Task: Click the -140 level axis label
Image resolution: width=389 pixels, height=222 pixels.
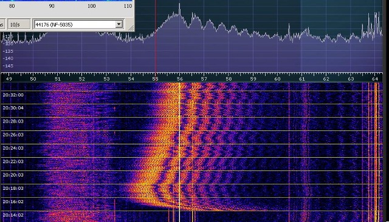Action: 8,58
